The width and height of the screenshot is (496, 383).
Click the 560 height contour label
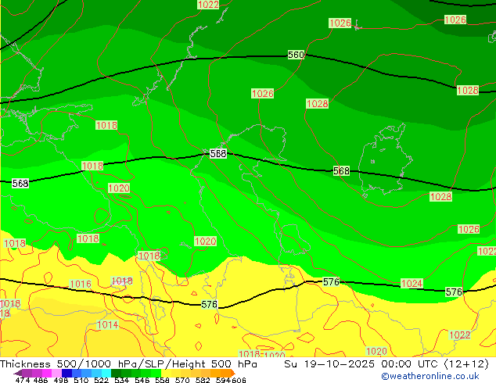[x=296, y=55]
